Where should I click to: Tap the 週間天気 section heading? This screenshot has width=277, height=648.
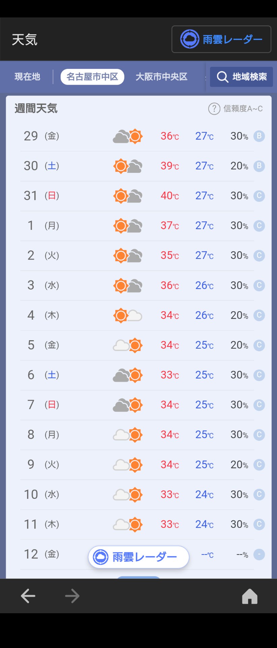pyautogui.click(x=36, y=109)
